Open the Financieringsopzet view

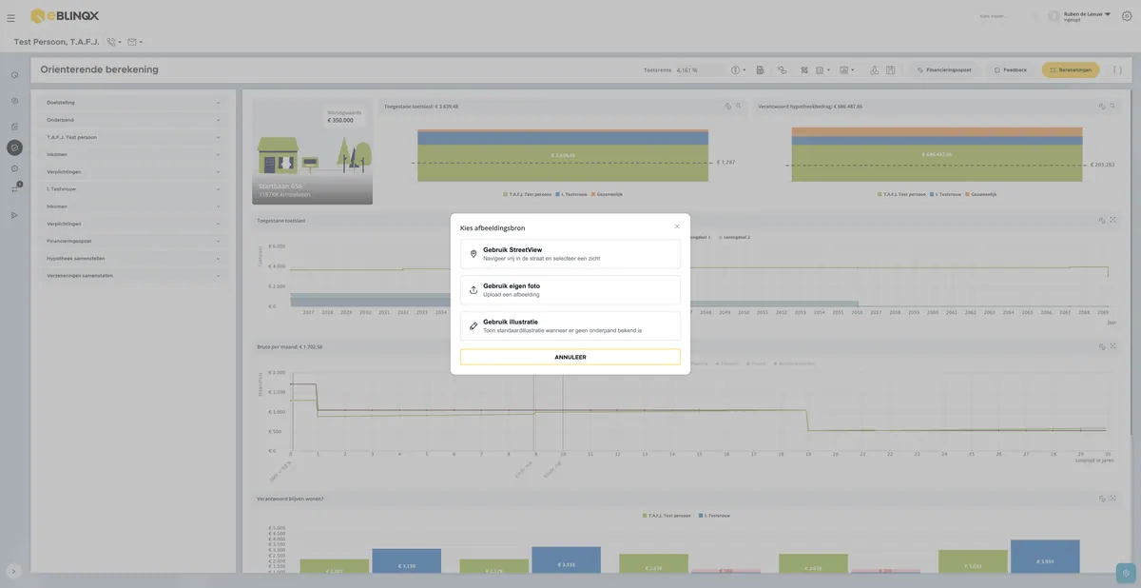coord(943,69)
